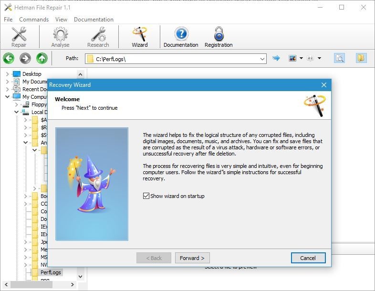Click the Forward > button
375x291 pixels.
192,258
